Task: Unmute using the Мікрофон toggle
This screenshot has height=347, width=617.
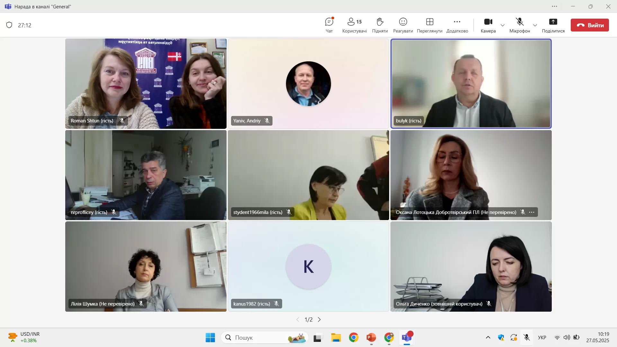Action: pyautogui.click(x=520, y=22)
